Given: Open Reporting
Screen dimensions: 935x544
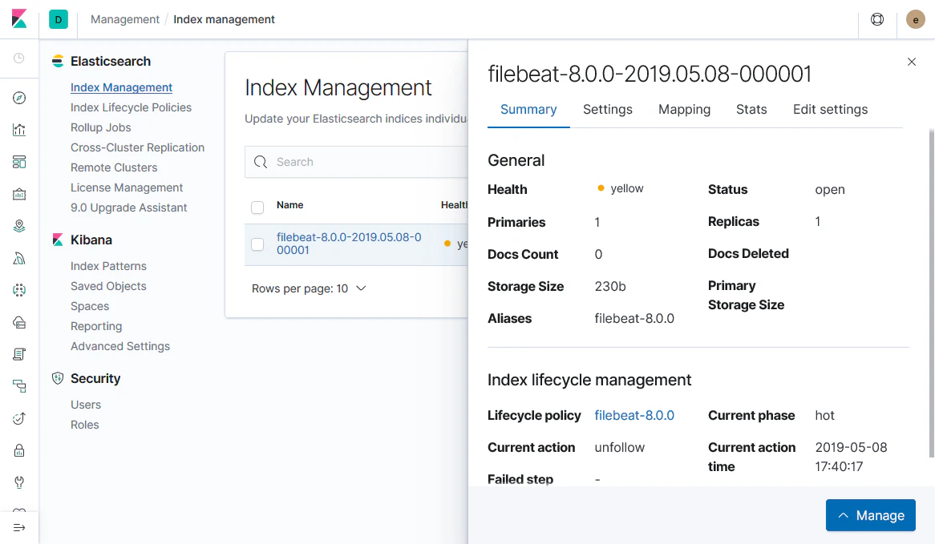Looking at the screenshot, I should (x=96, y=327).
